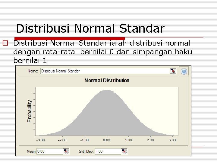Viewport: 217px width, 163px height.
Task: Click the Probability axis label
Action: 29,111
